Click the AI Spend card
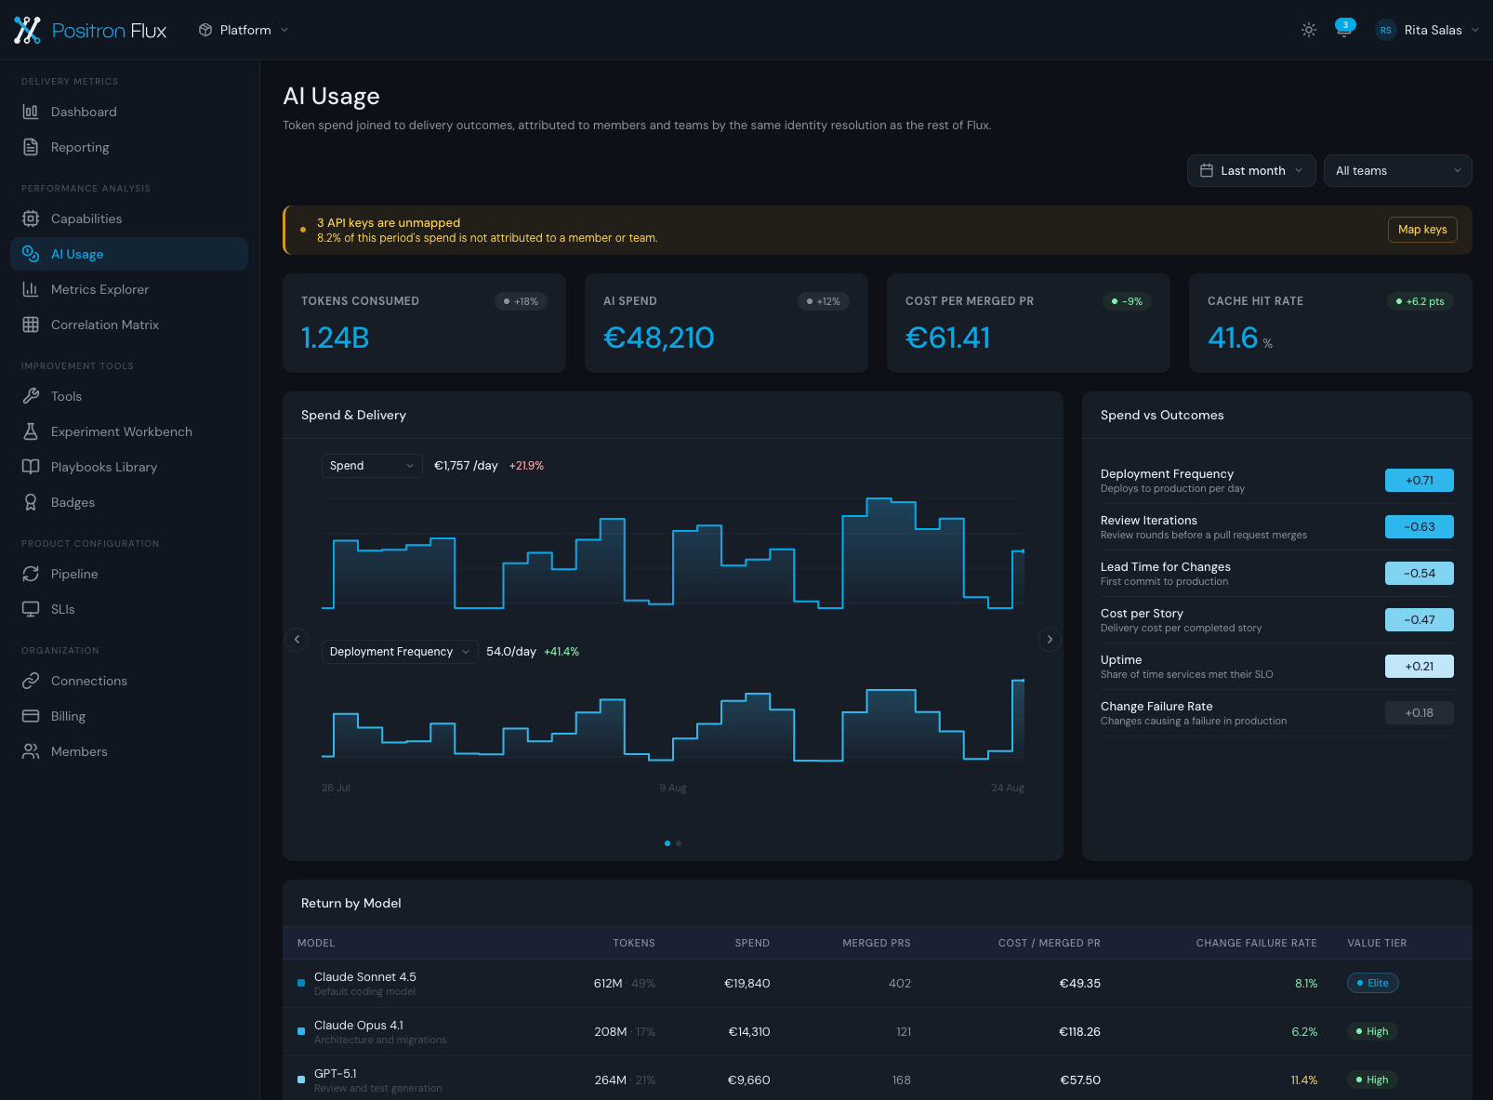Screen dimensions: 1493x1100 726,323
